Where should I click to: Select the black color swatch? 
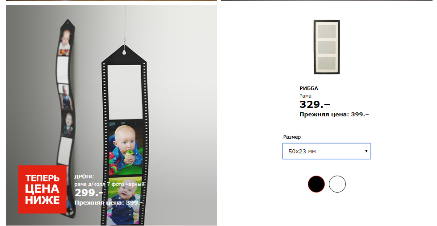(316, 184)
